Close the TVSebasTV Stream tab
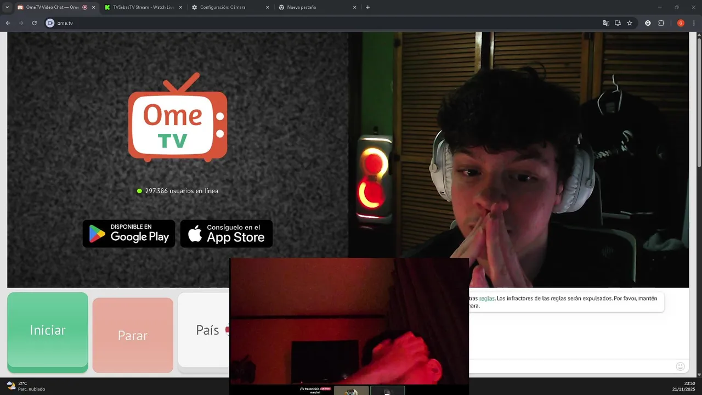The image size is (702, 395). tap(180, 7)
